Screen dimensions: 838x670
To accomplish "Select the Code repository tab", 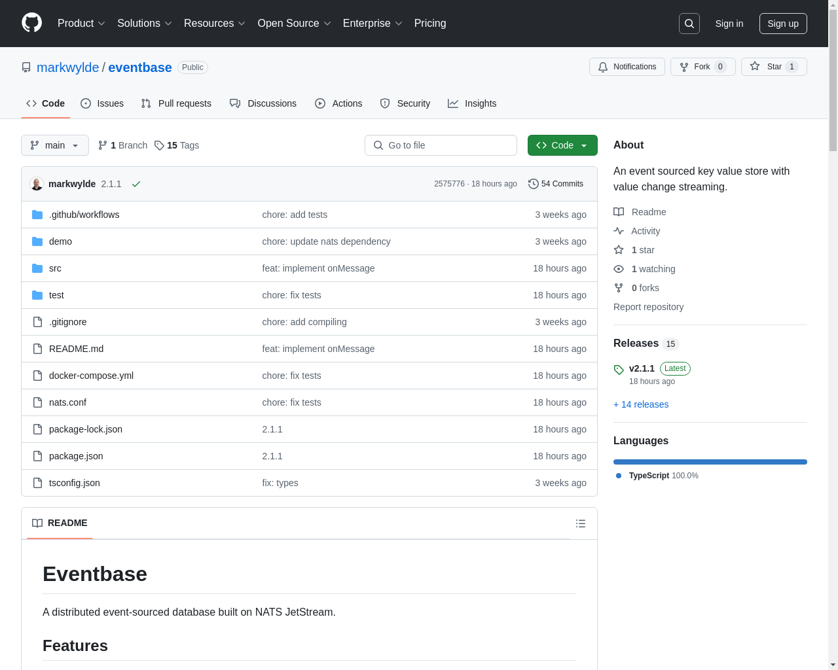I will pos(46,103).
